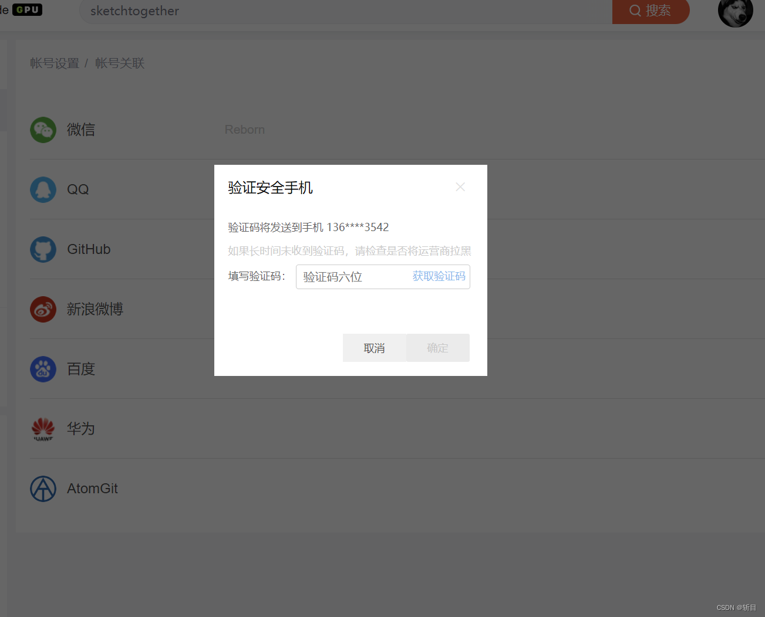Click the Baidu paw icon
Viewport: 765px width, 617px height.
(43, 369)
